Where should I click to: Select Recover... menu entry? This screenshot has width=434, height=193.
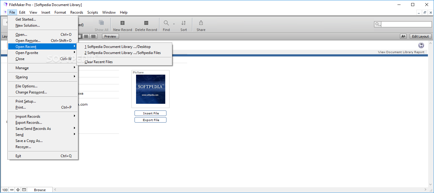click(x=43, y=147)
